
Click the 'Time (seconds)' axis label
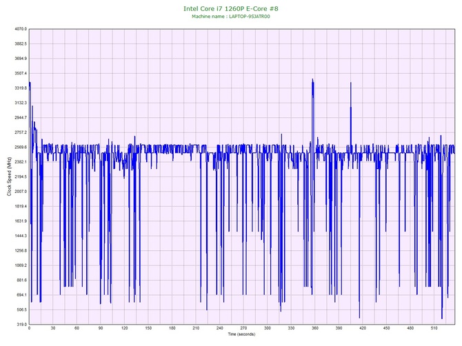pyautogui.click(x=241, y=334)
